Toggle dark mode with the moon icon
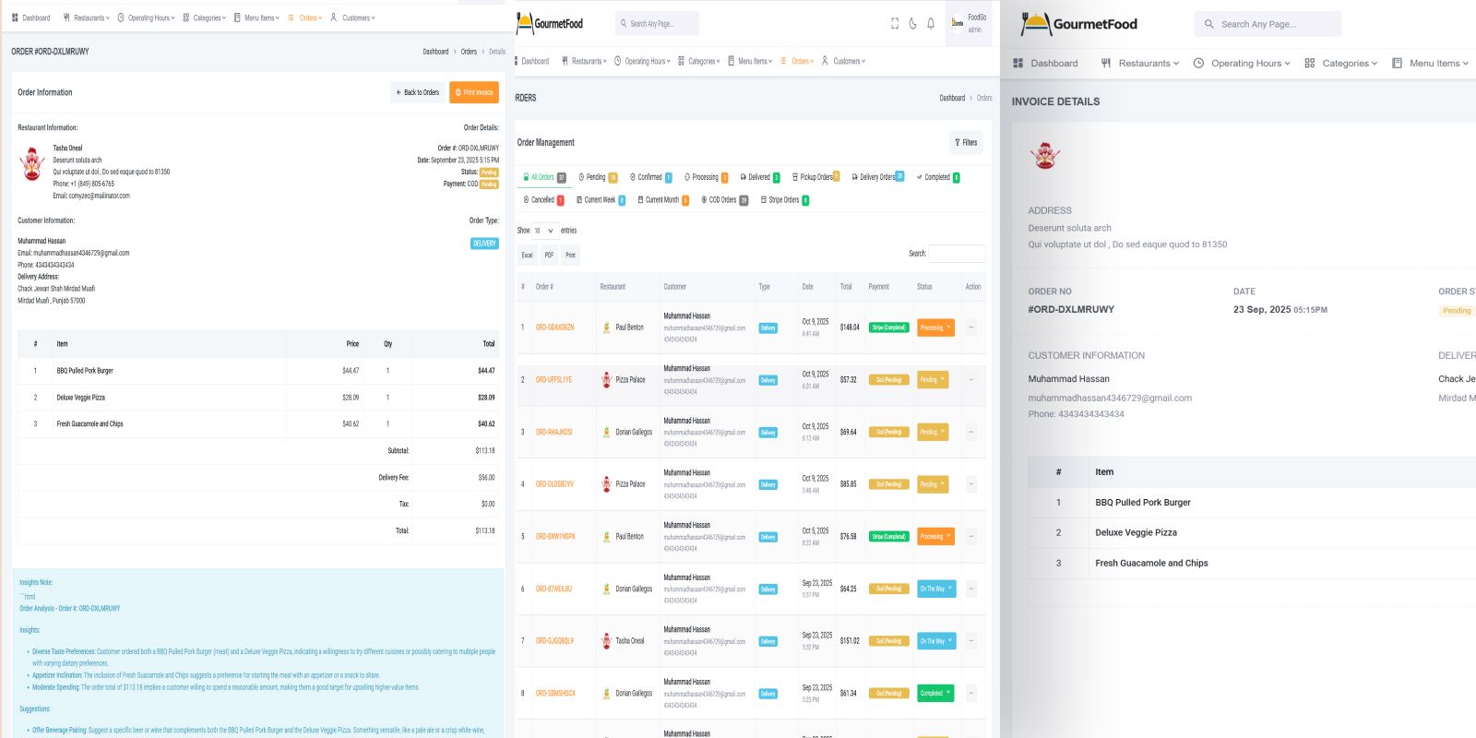Viewport: 1476px width, 738px height. pos(912,24)
